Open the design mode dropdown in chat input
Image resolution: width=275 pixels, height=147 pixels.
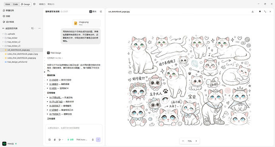[61, 140]
